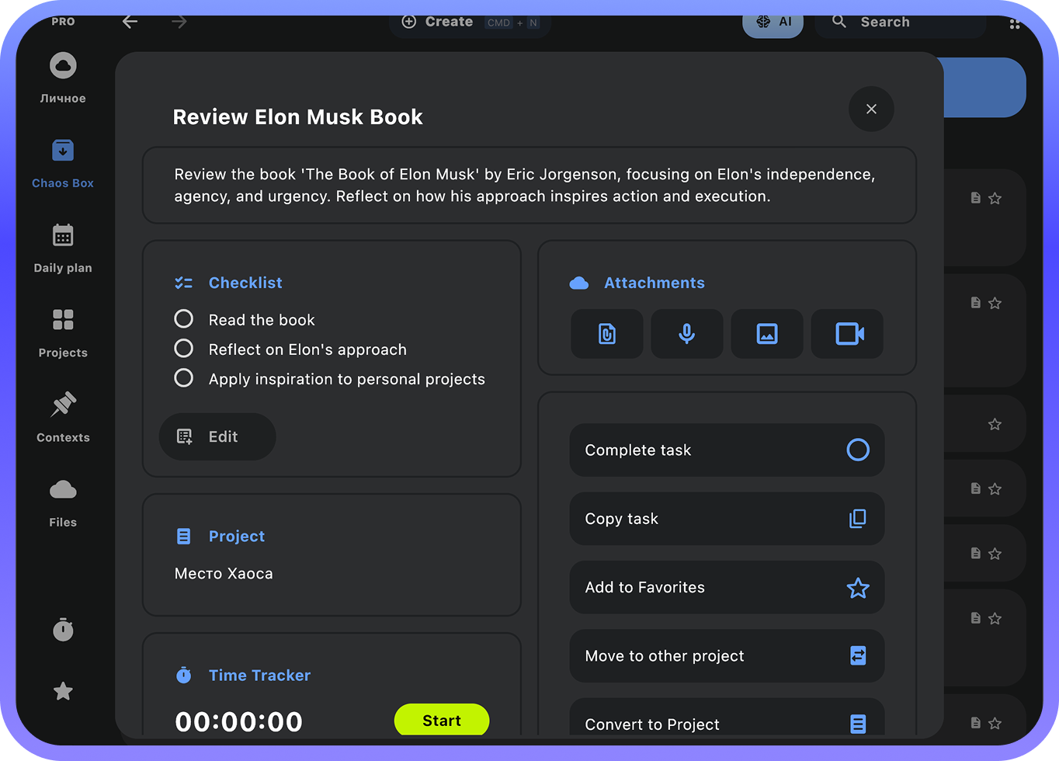Open the top-right grid menu icon
The width and height of the screenshot is (1059, 761).
(1014, 23)
